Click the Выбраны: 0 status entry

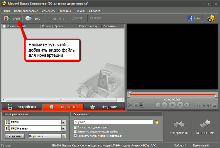click(x=201, y=146)
